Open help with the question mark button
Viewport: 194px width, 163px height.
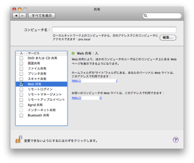(x=175, y=140)
